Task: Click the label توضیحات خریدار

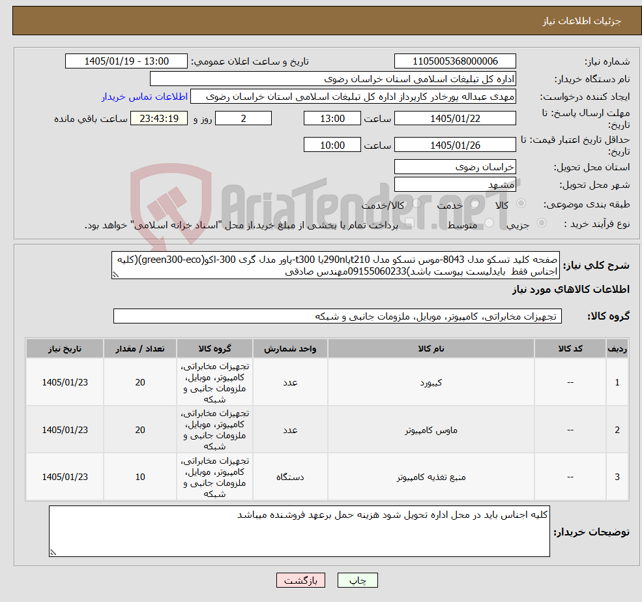Action: [592, 532]
